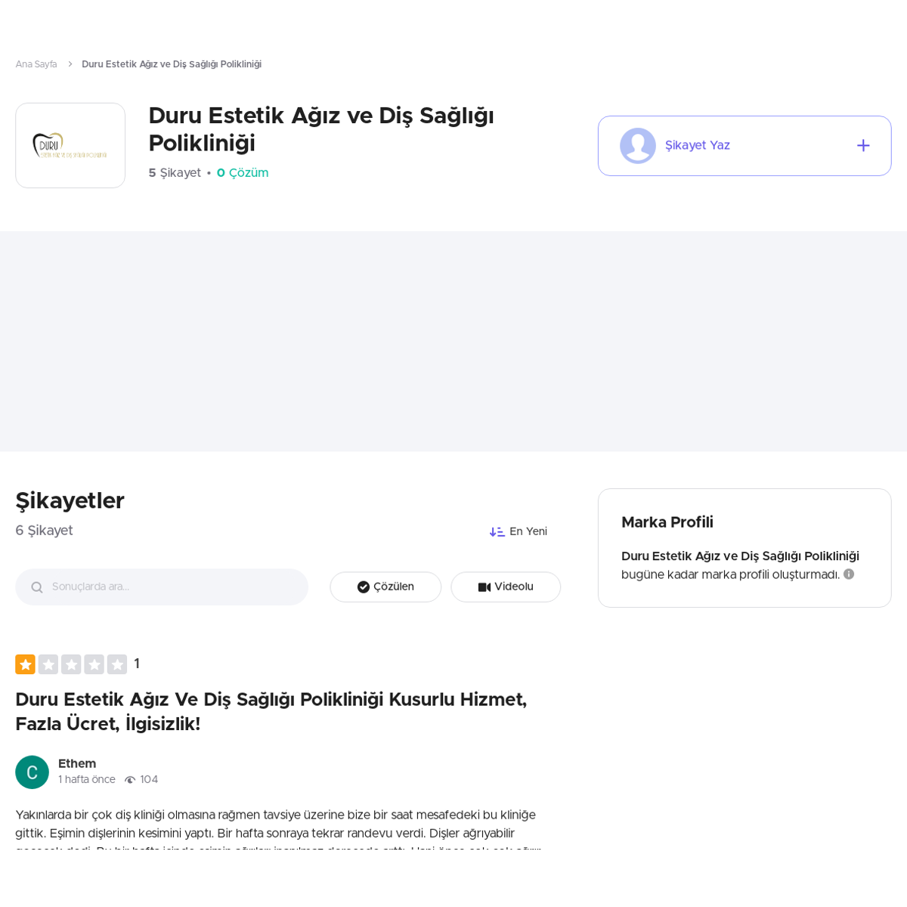The image size is (907, 907).
Task: Click the Şikayet Yaz button
Action: (x=744, y=146)
